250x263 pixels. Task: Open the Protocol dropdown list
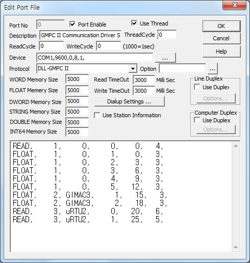[133, 69]
